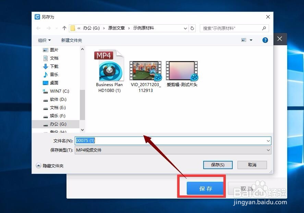
Task: Click the navigation pane scrollbar thumb
Action: pyautogui.click(x=82, y=105)
